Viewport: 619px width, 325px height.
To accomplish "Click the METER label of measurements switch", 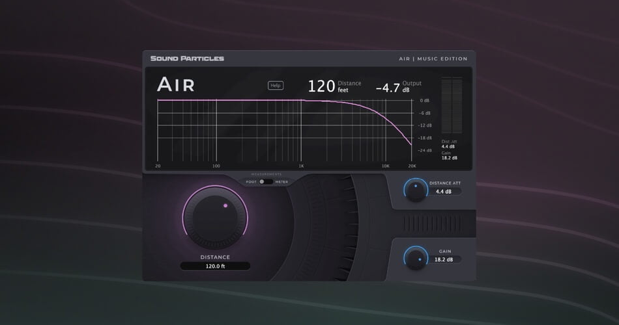I will coord(281,182).
